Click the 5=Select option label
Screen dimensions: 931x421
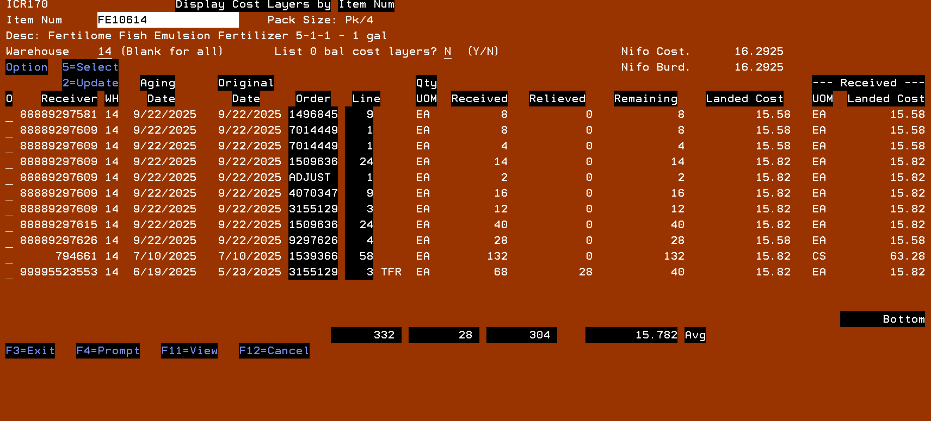pos(90,67)
